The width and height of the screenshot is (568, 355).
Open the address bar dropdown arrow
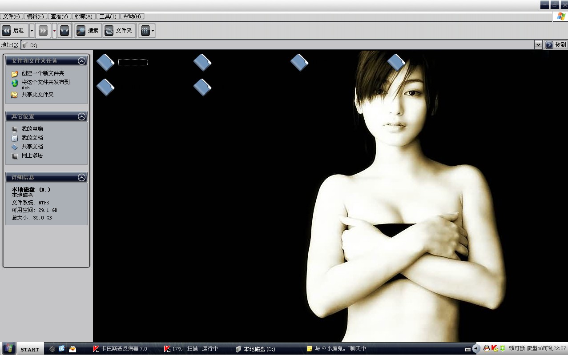pyautogui.click(x=538, y=45)
